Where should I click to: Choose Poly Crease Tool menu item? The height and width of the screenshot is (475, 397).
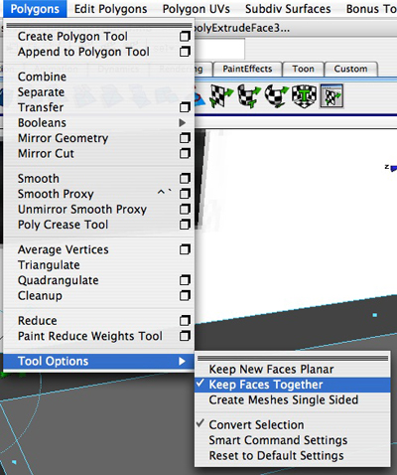63,225
